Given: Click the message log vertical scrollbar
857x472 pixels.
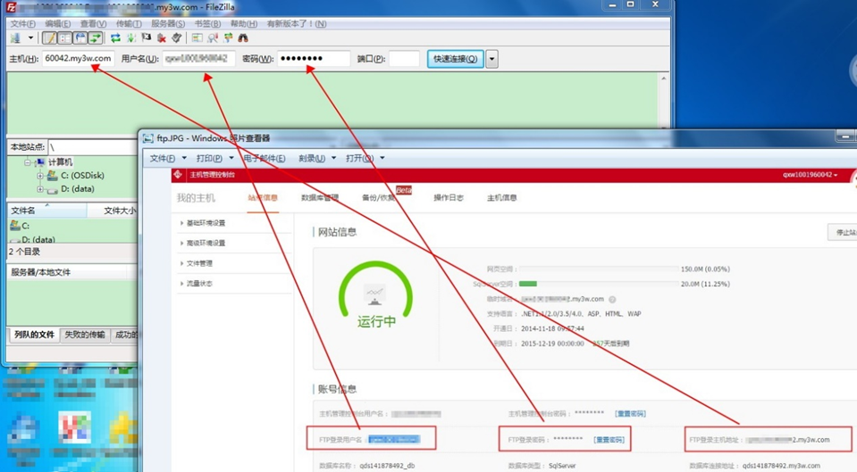Looking at the screenshot, I should [x=664, y=102].
